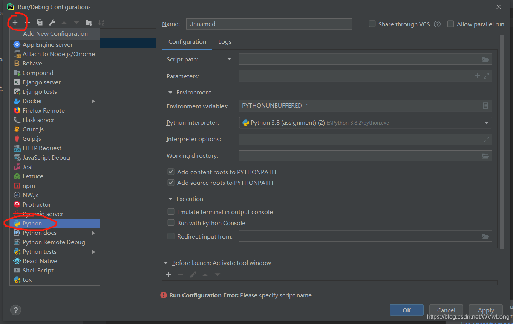Click the help icon next to Share through VCS
Viewport: 513px width, 324px height.
pyautogui.click(x=437, y=24)
